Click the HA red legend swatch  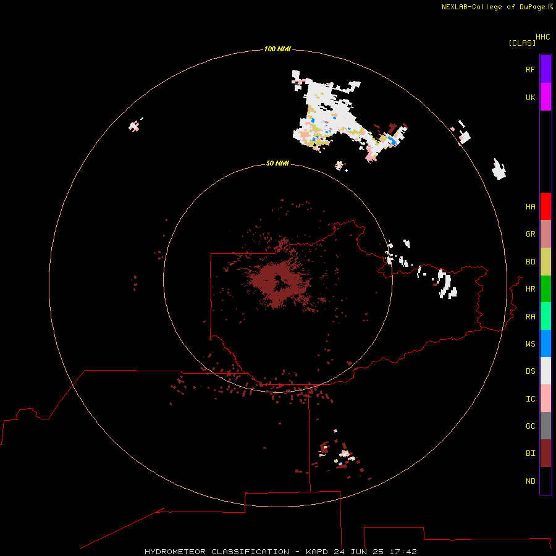coord(545,206)
